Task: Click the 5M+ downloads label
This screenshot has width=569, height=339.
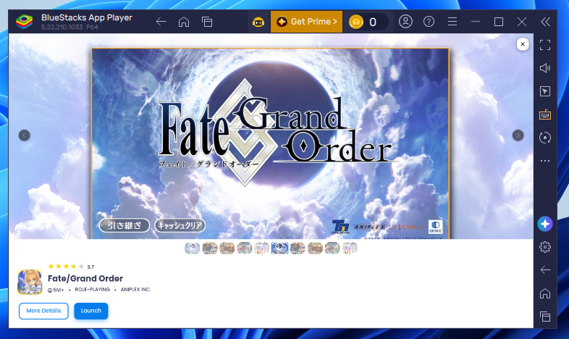Action: (x=56, y=290)
